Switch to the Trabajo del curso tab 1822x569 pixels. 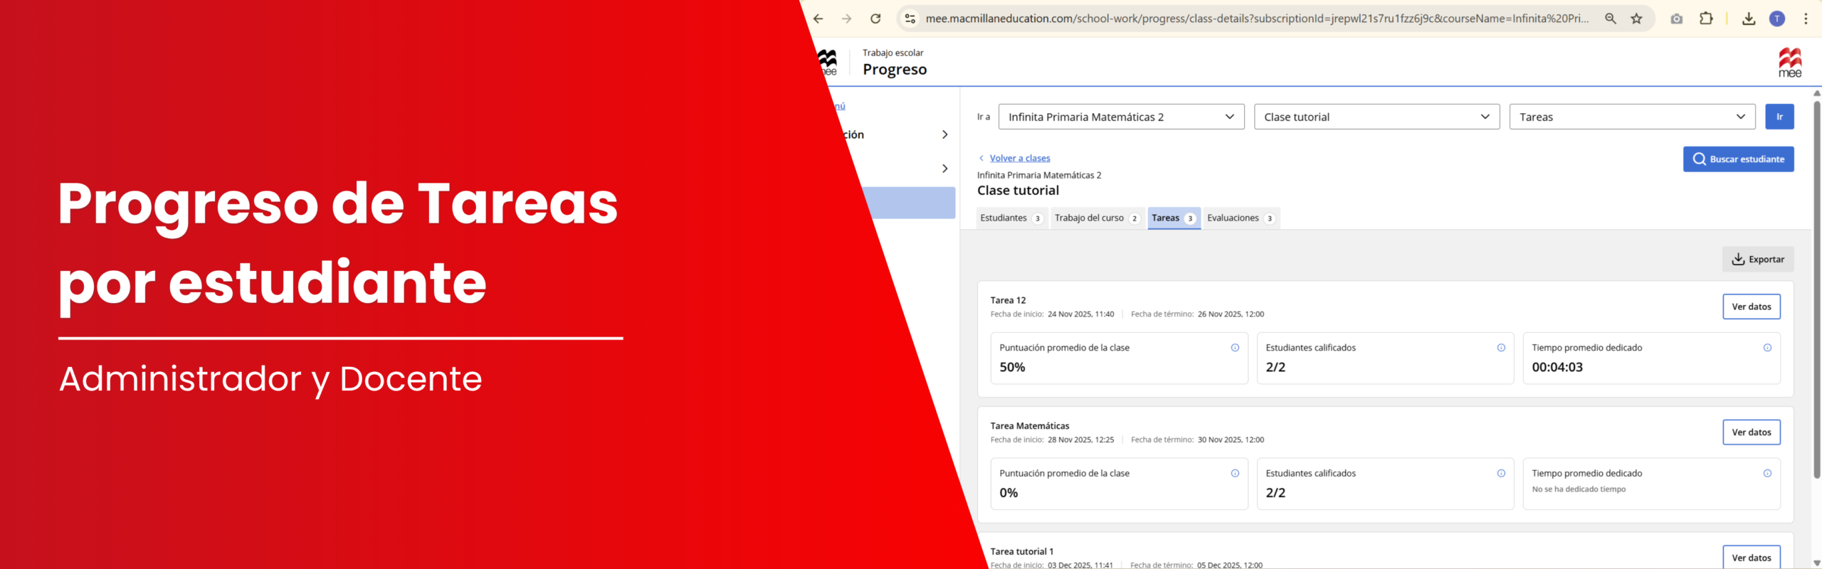click(x=1097, y=218)
